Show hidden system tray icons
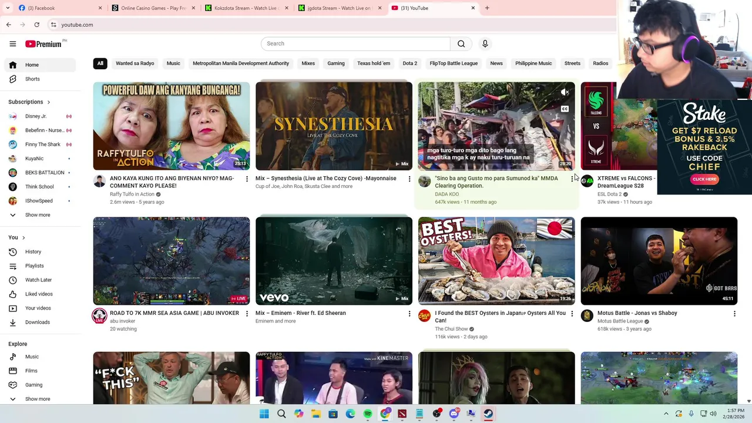752x423 pixels. 666,414
